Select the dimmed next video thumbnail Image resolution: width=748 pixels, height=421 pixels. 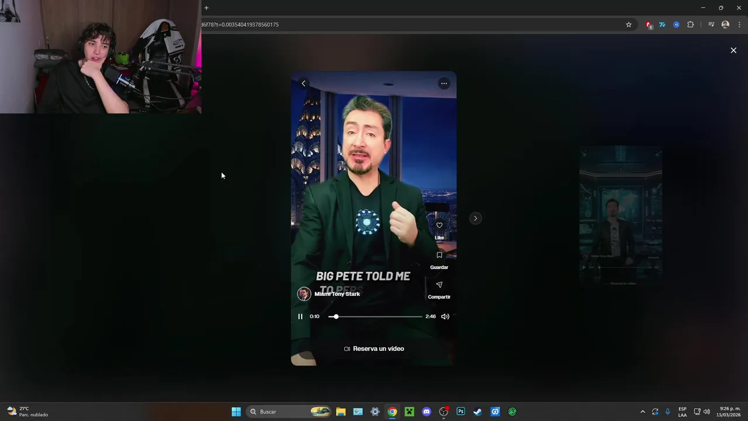tap(621, 216)
